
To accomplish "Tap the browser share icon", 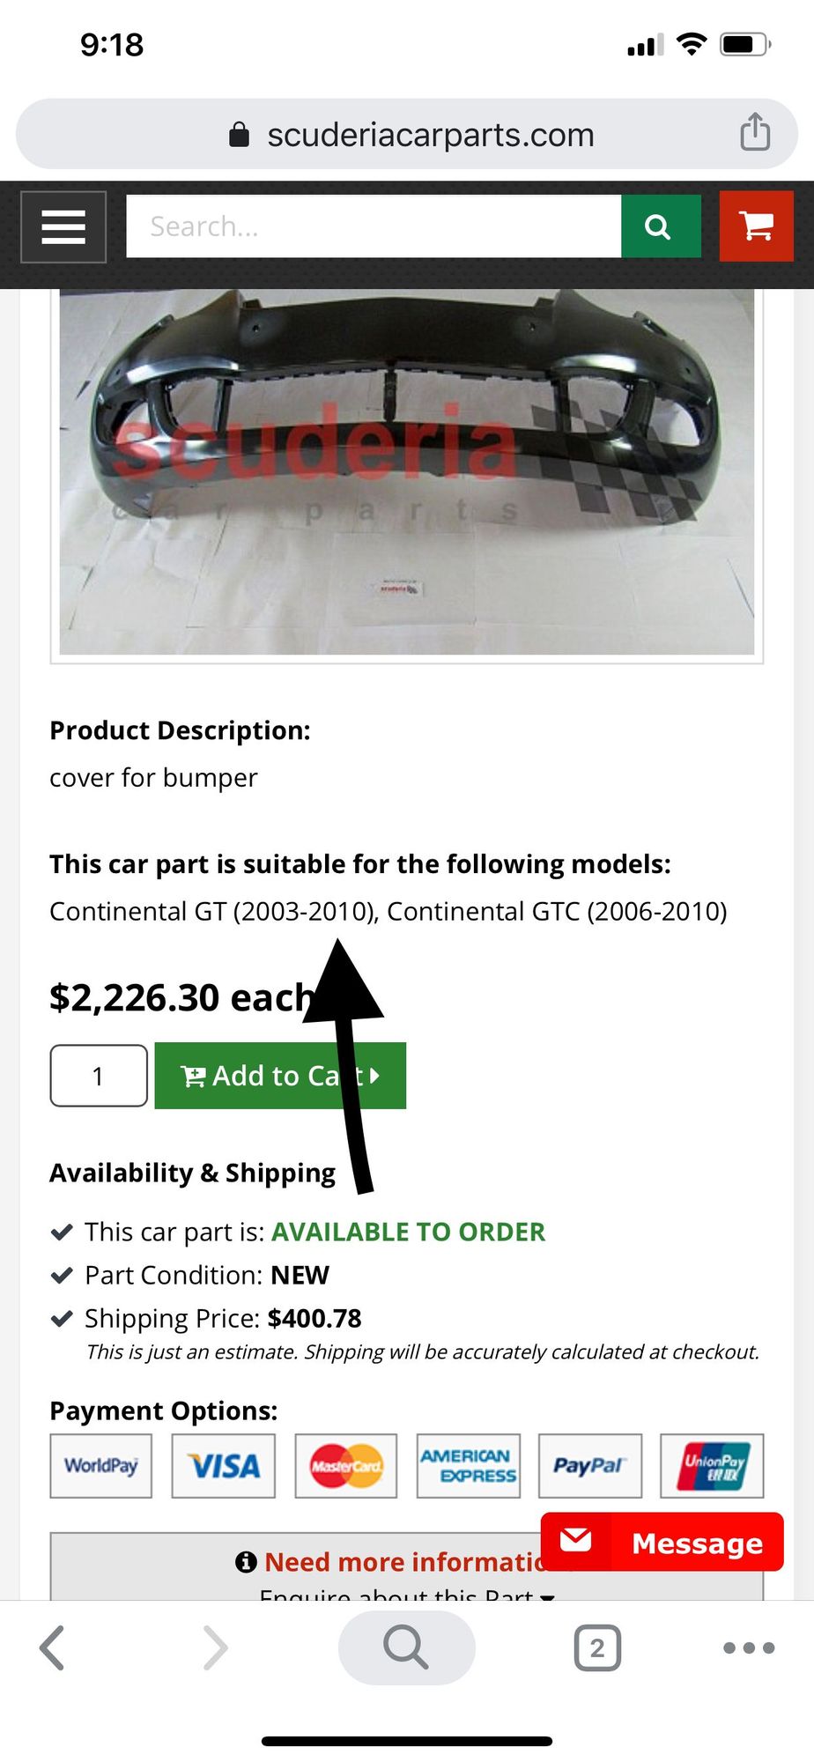I will tap(755, 133).
